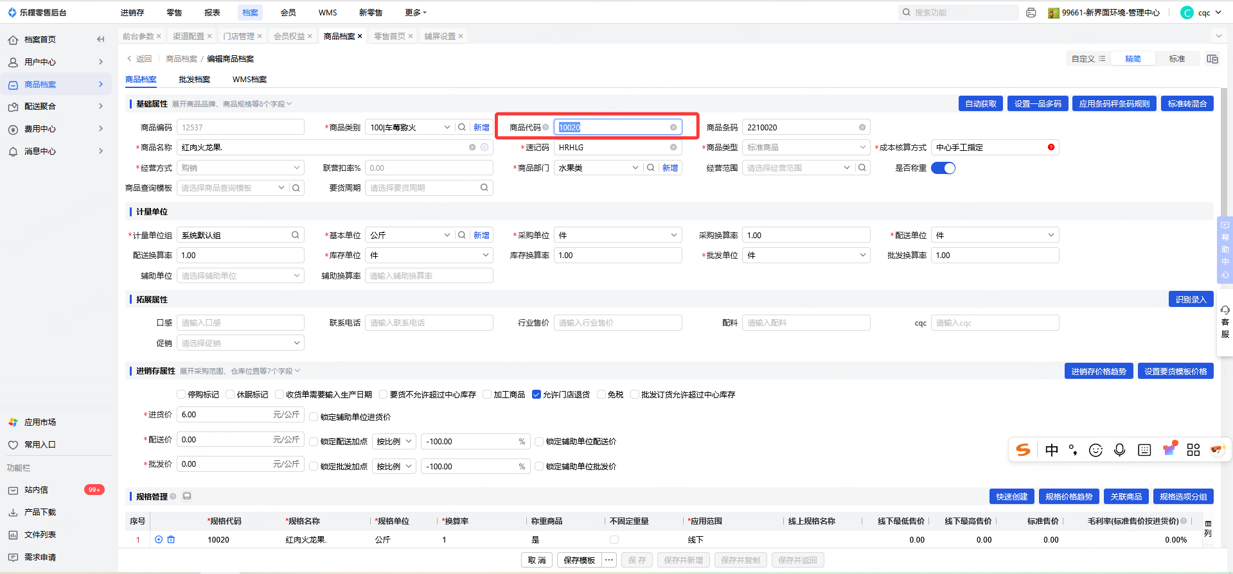This screenshot has width=1233, height=574.
Task: Uncheck the 允许门店退货 checkbox
Action: click(537, 394)
